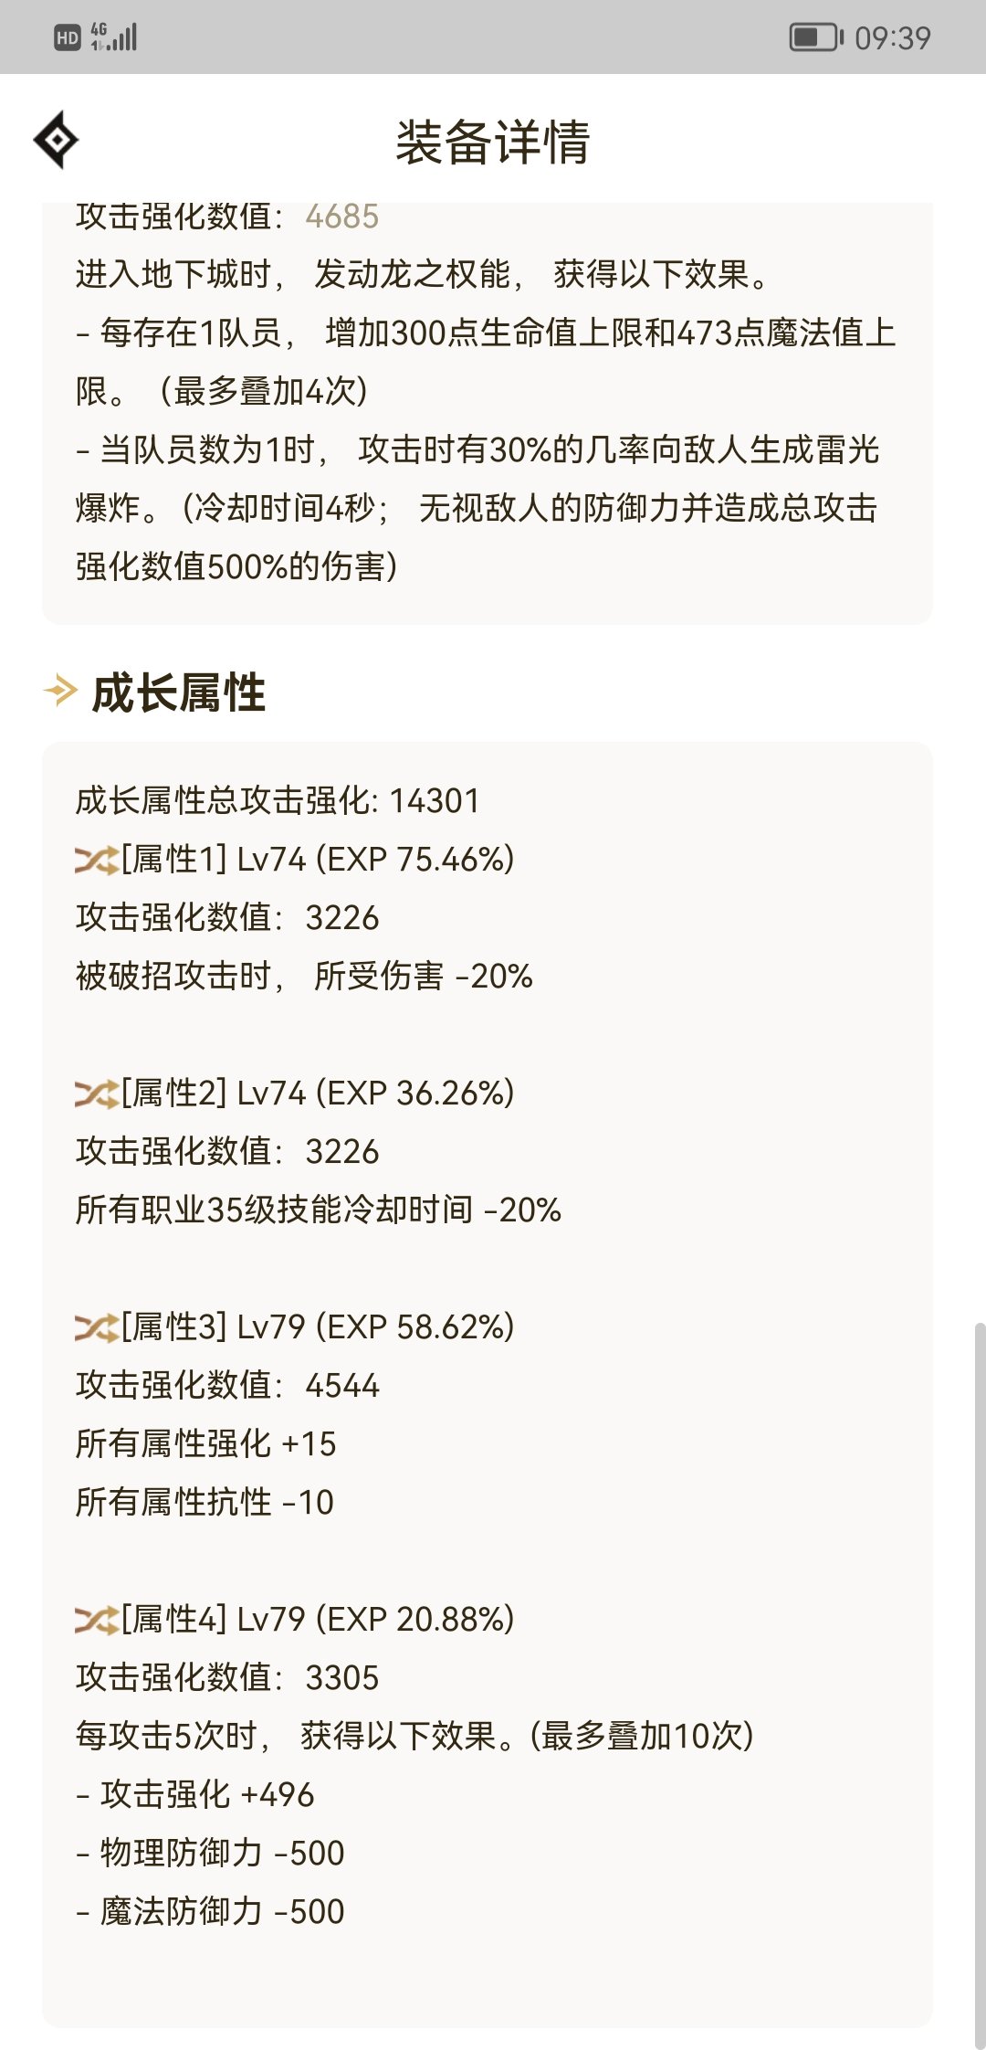This screenshot has height=2050, width=986.
Task: Click shuffle icon beside 属性4
Action: pos(97,1620)
